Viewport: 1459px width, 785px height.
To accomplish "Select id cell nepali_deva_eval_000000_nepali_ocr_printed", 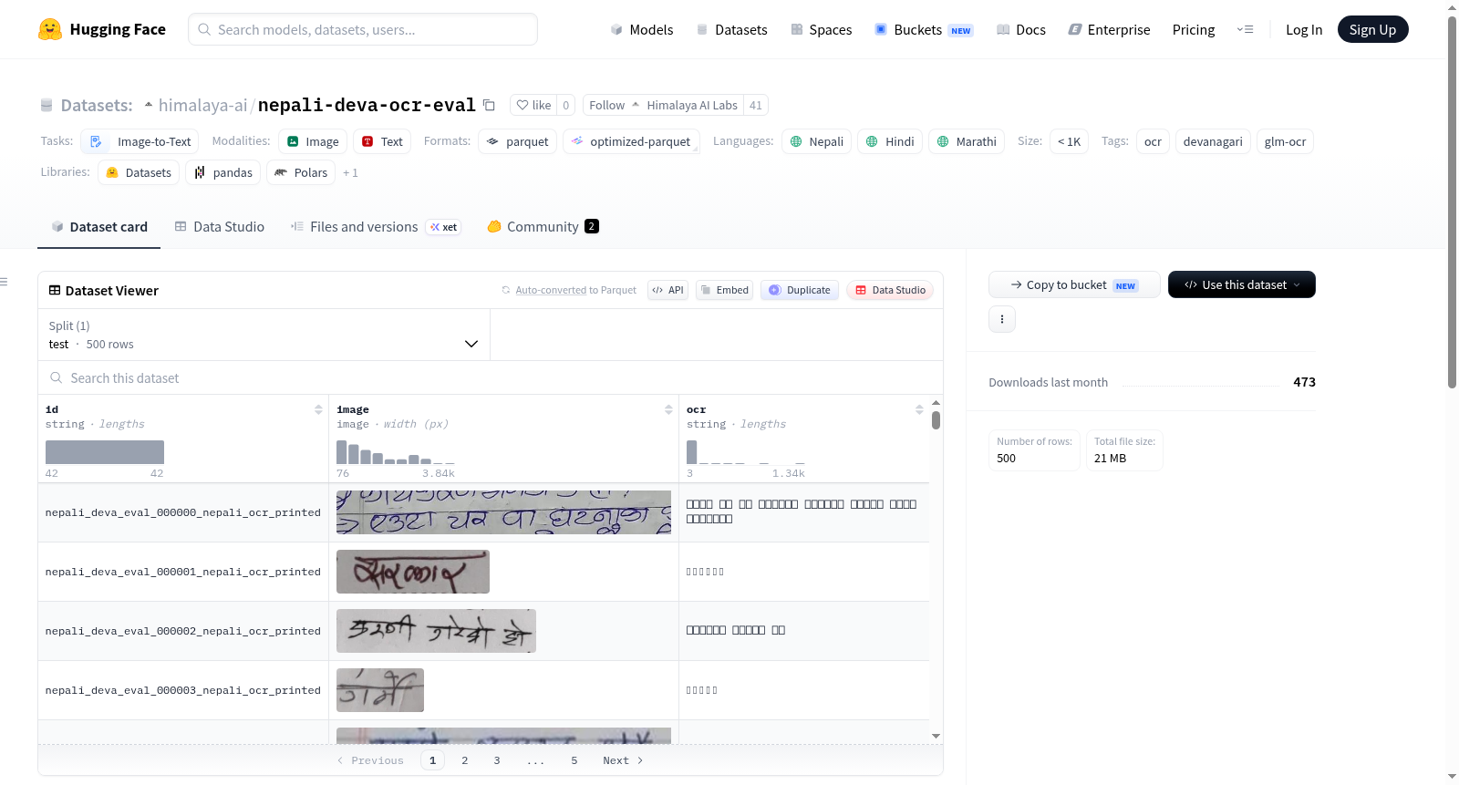I will click(183, 512).
